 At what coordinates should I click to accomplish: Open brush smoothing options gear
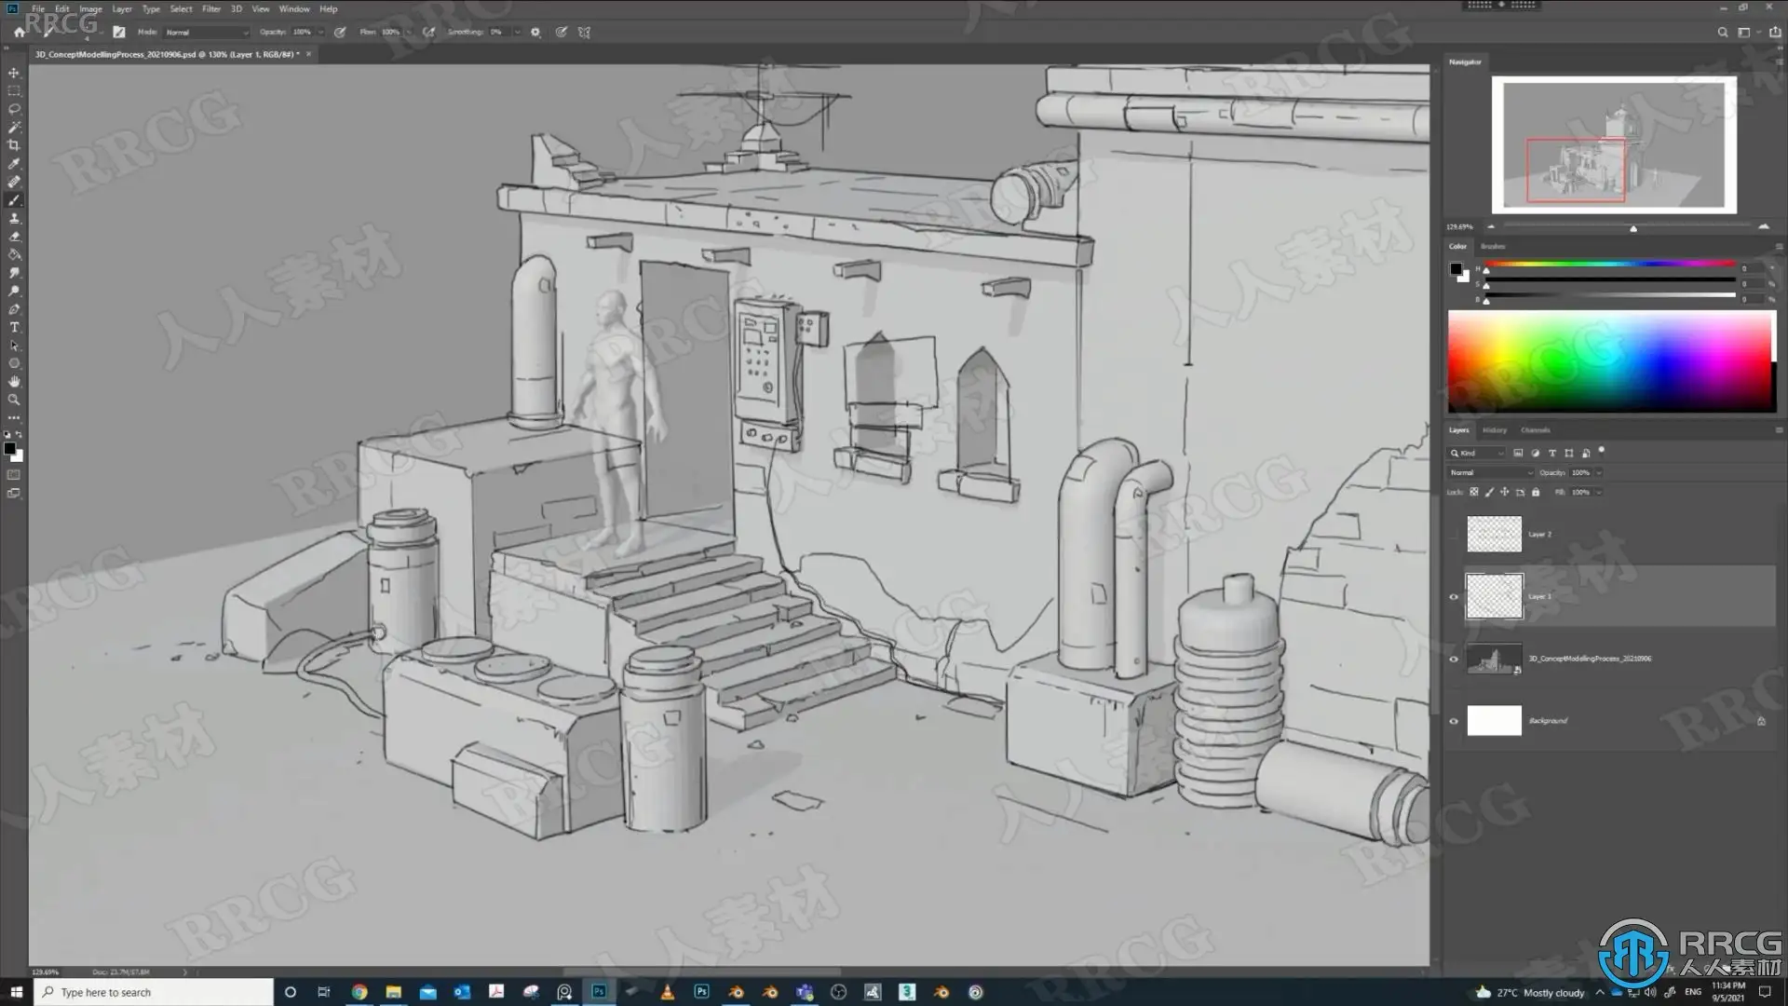(x=535, y=32)
